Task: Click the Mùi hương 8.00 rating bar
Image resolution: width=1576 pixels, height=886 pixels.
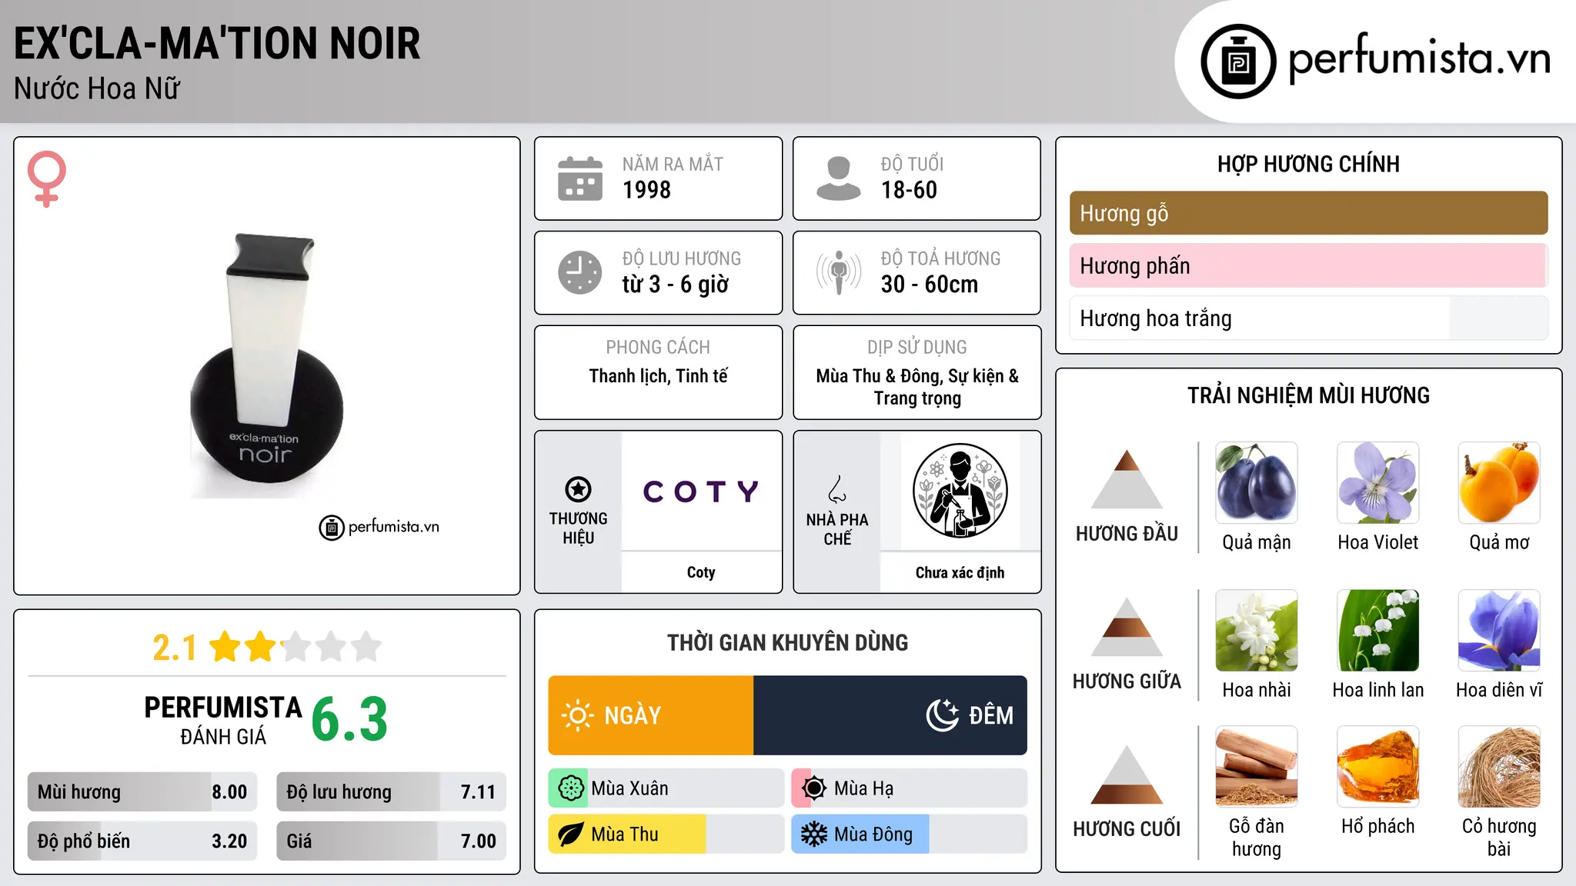Action: (x=142, y=791)
